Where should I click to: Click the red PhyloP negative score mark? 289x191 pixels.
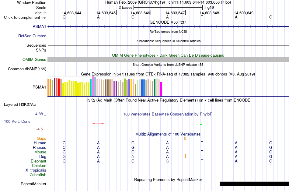point(98,123)
